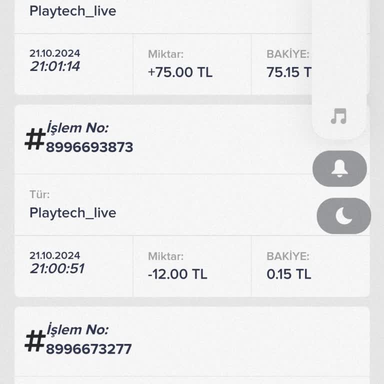This screenshot has height=384, width=384.
Task: Click the Tür label
Action: (39, 194)
